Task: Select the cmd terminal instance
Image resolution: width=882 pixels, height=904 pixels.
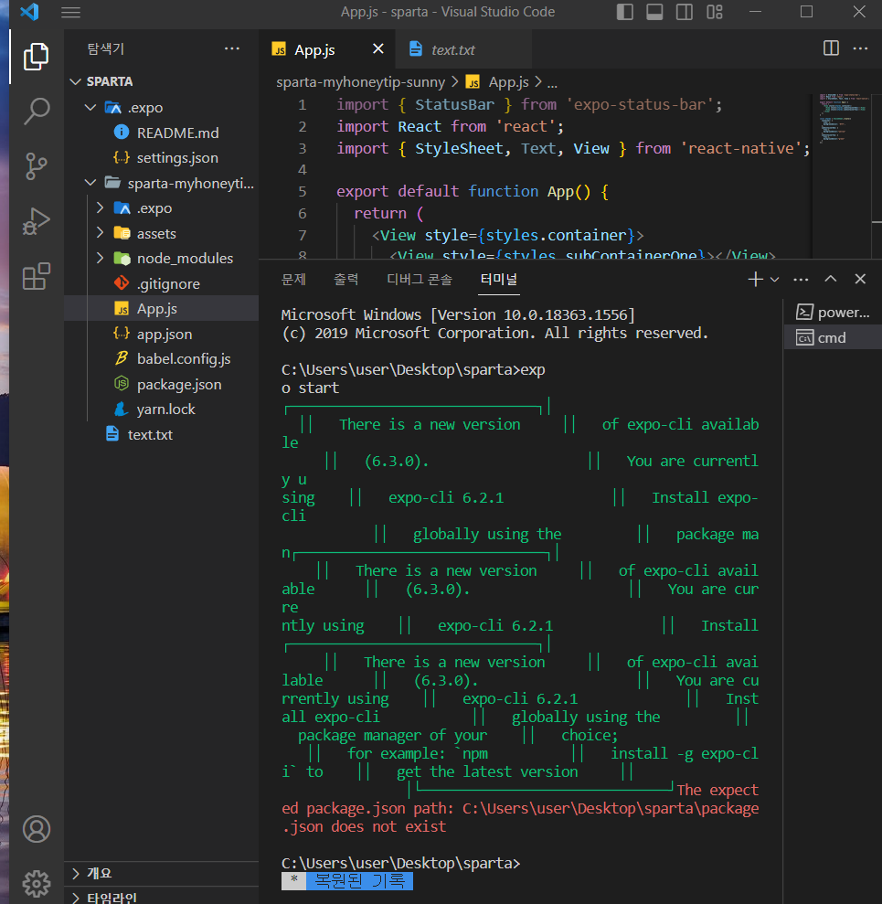Action: pos(833,338)
